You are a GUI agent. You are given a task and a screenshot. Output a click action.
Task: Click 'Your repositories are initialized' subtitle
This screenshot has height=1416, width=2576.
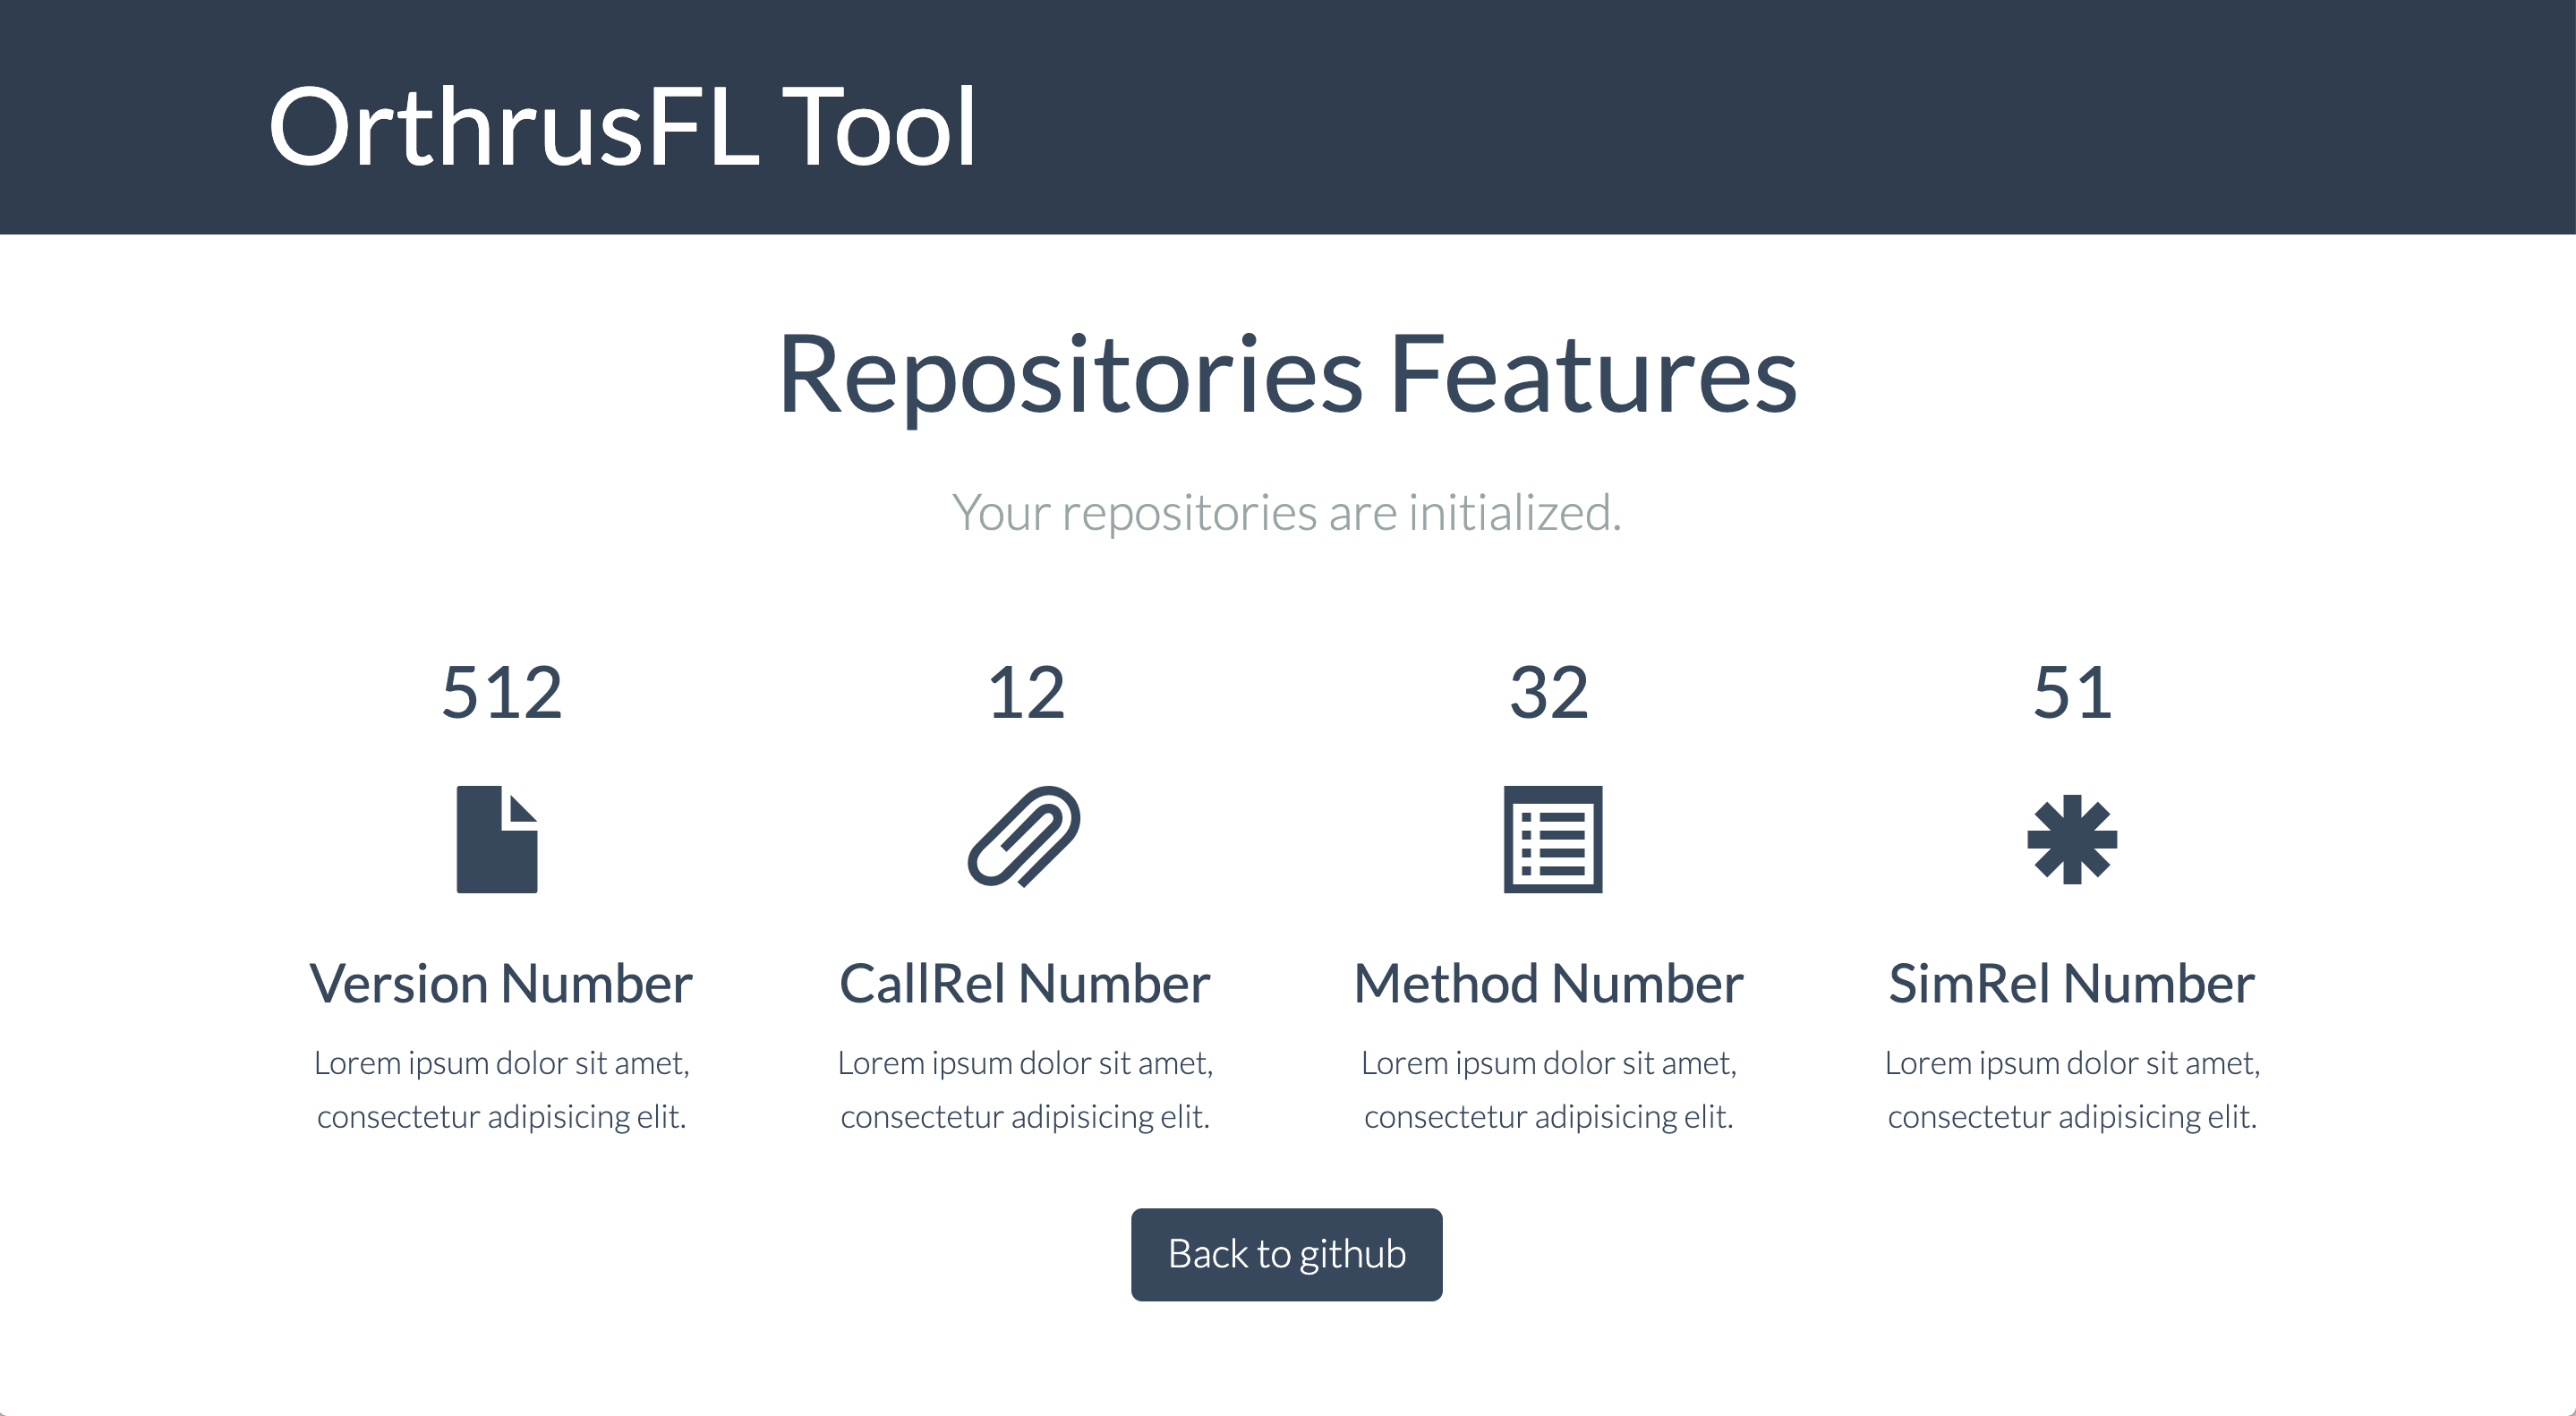[x=1287, y=512]
